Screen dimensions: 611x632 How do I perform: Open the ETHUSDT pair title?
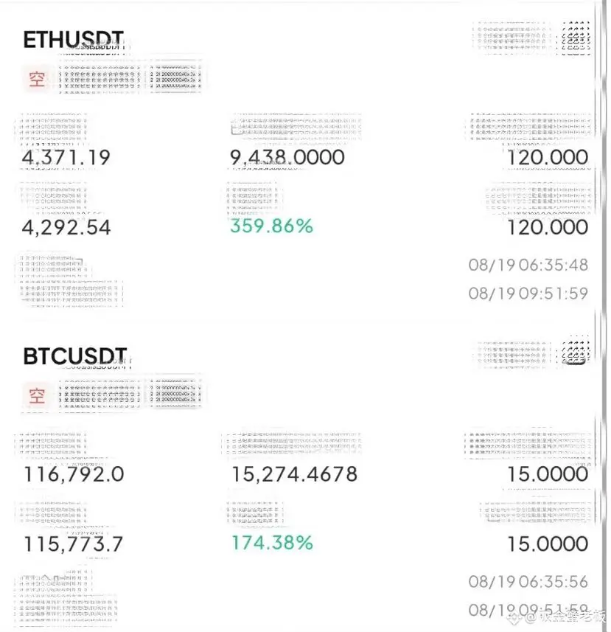click(73, 40)
